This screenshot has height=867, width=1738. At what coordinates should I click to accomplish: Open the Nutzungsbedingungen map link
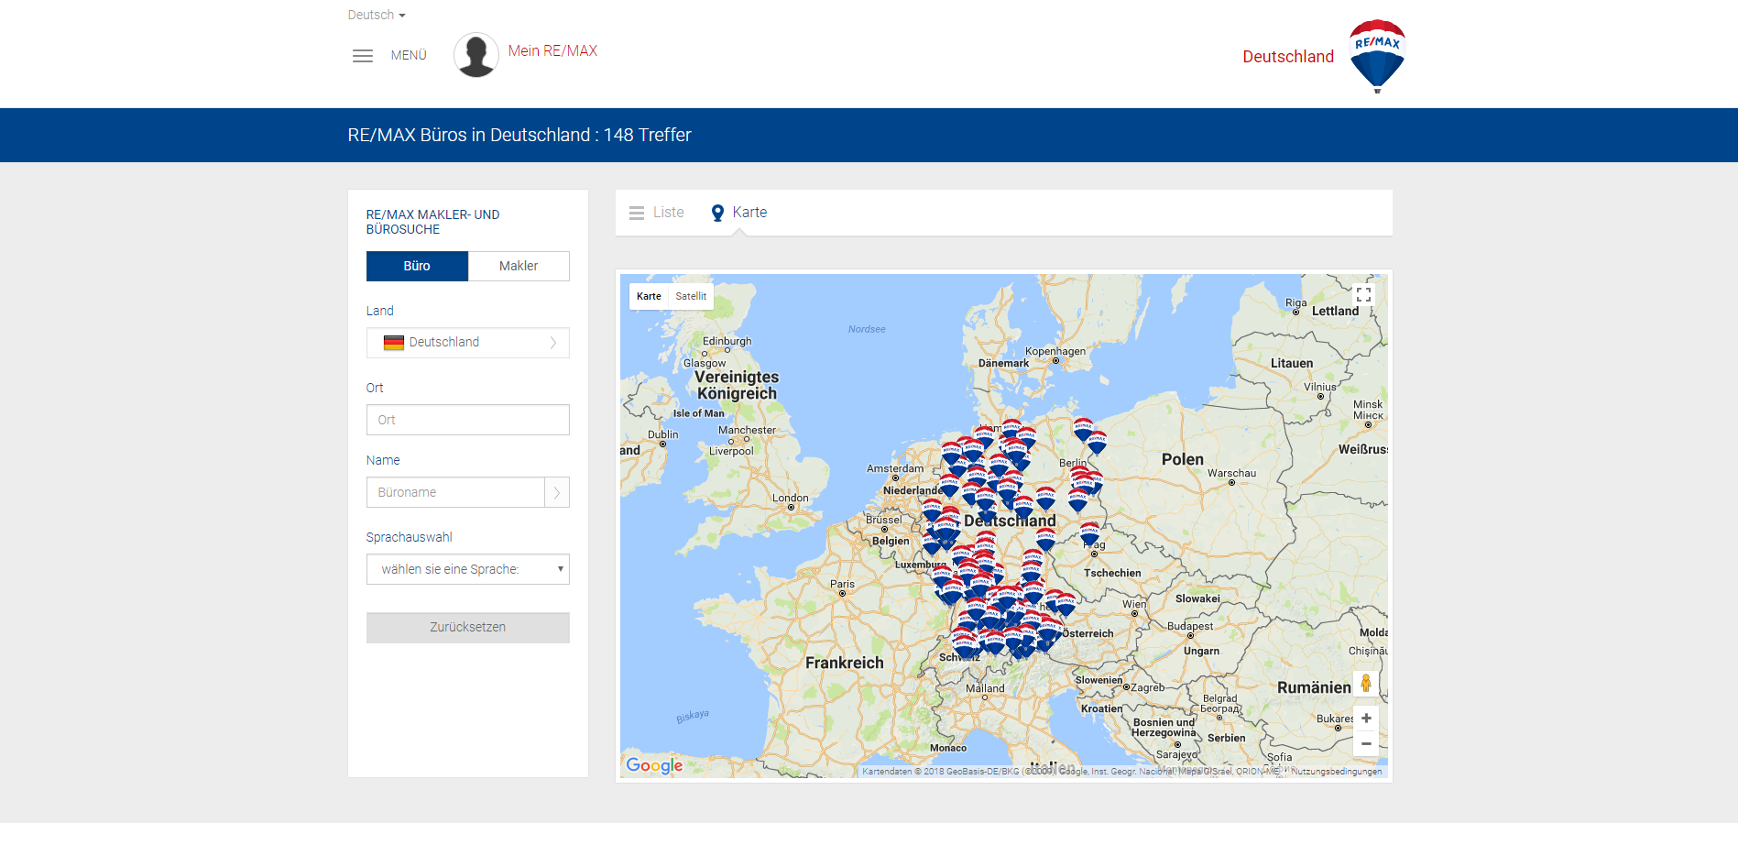(1336, 772)
